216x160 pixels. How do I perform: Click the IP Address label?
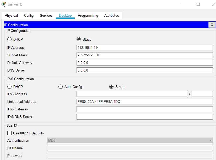click(15, 48)
